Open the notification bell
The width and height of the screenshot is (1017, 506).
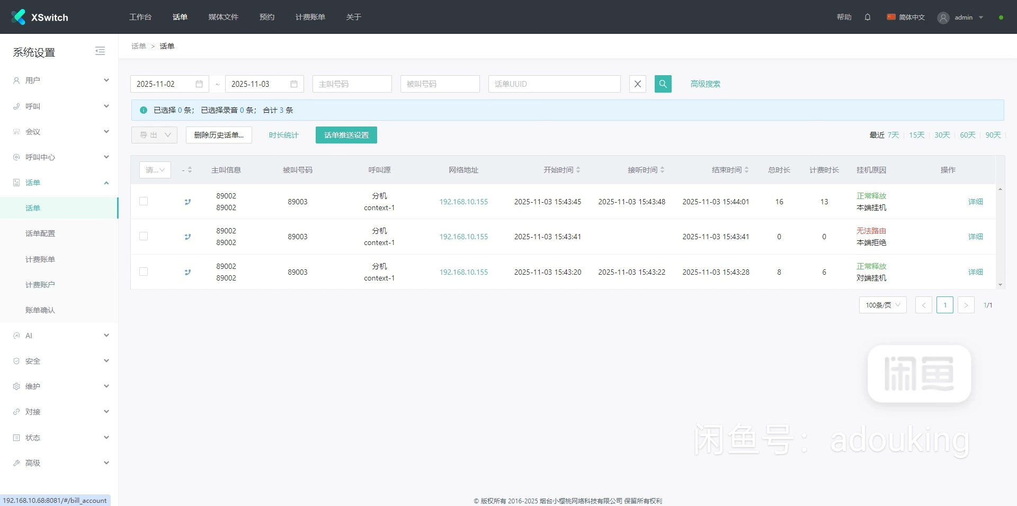click(x=867, y=17)
